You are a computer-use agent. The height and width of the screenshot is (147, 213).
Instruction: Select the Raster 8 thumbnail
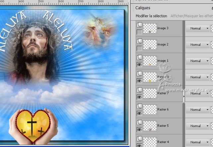coord(150,77)
